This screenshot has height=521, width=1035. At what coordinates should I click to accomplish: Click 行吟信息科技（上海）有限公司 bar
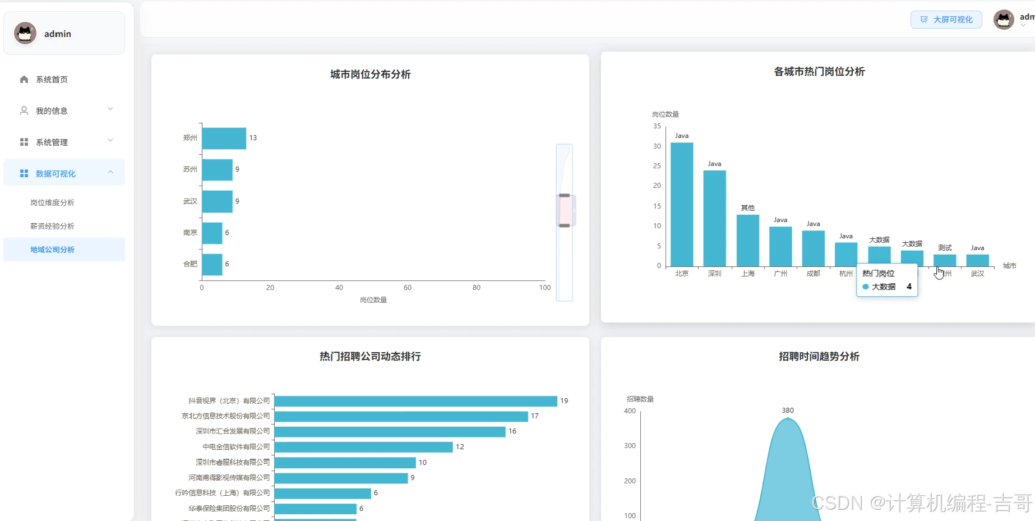click(322, 493)
